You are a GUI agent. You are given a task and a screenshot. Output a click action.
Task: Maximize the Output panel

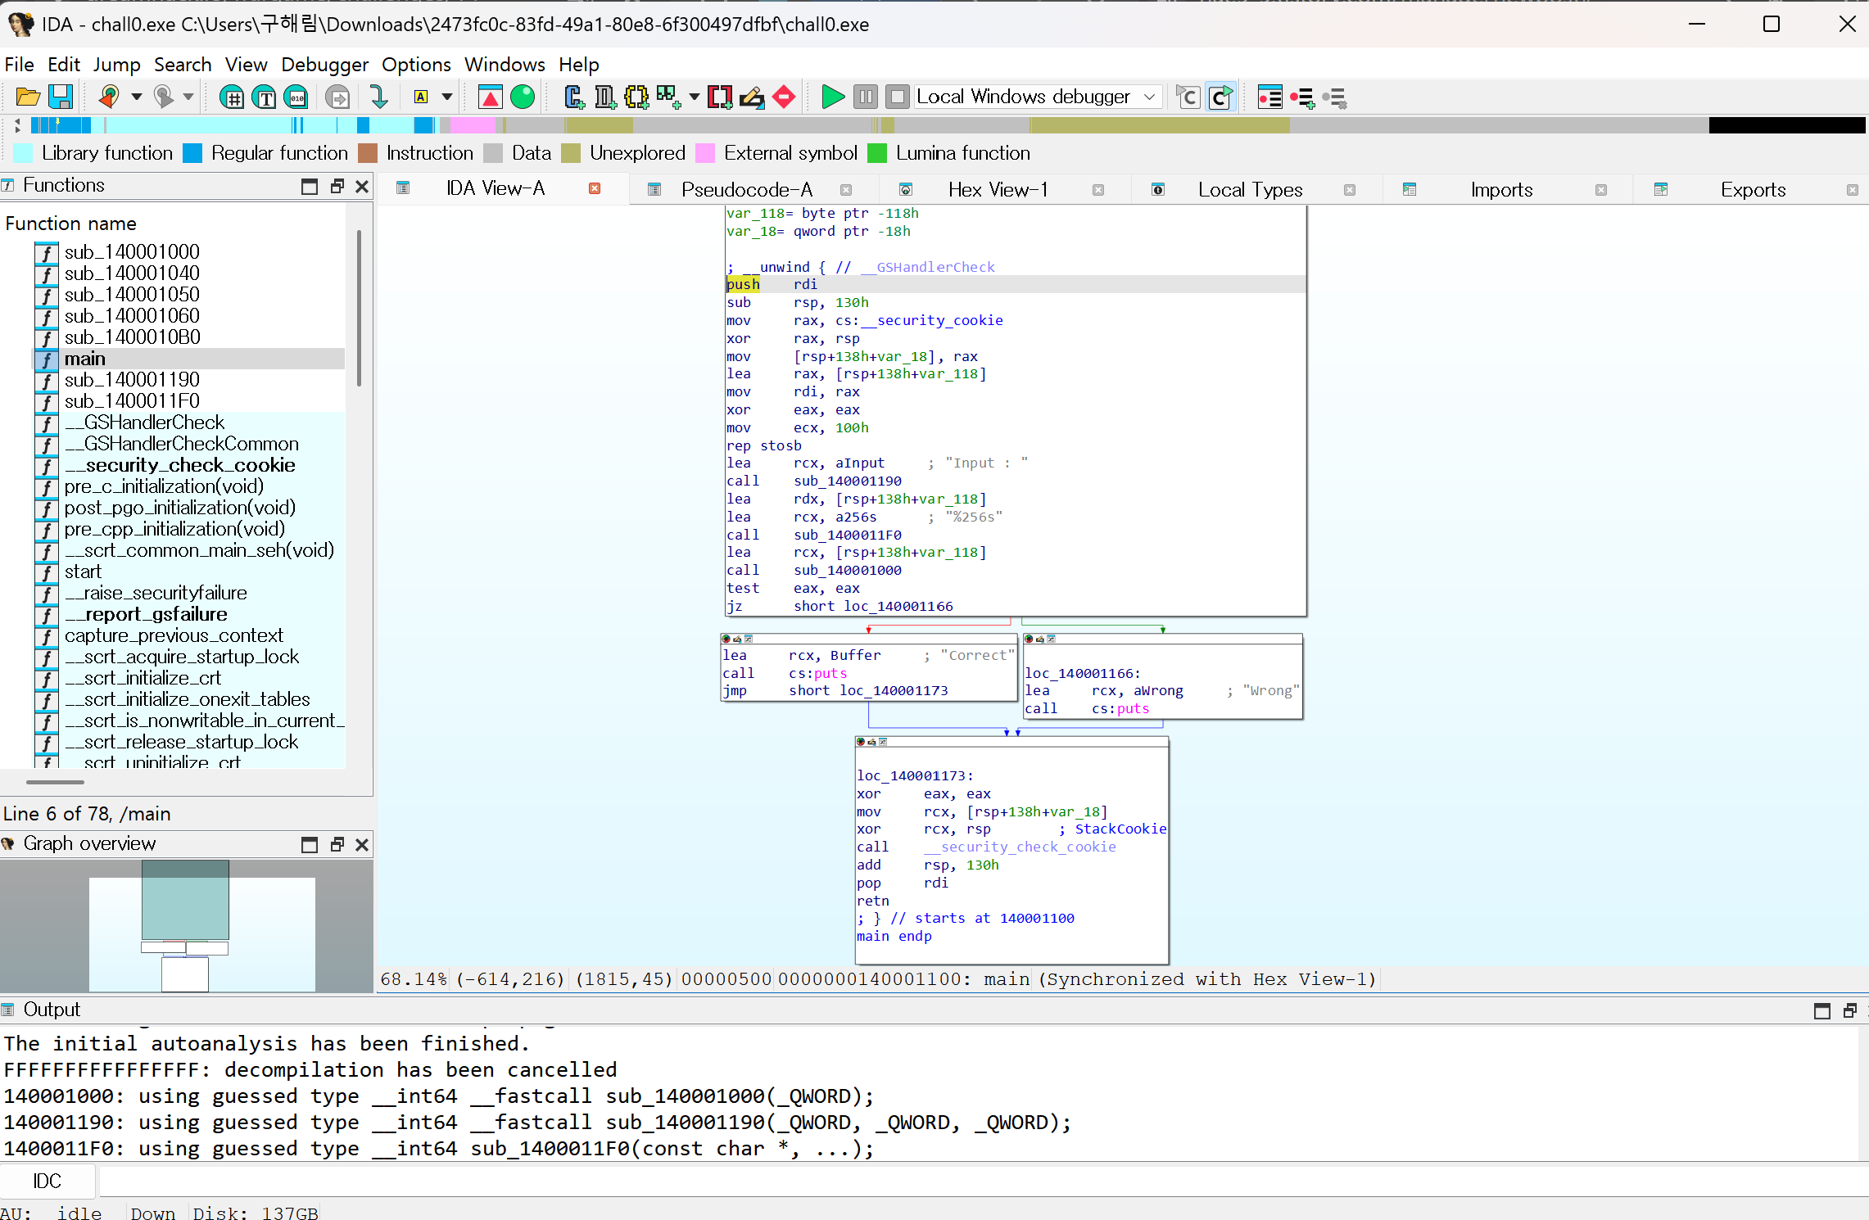click(x=1822, y=1011)
